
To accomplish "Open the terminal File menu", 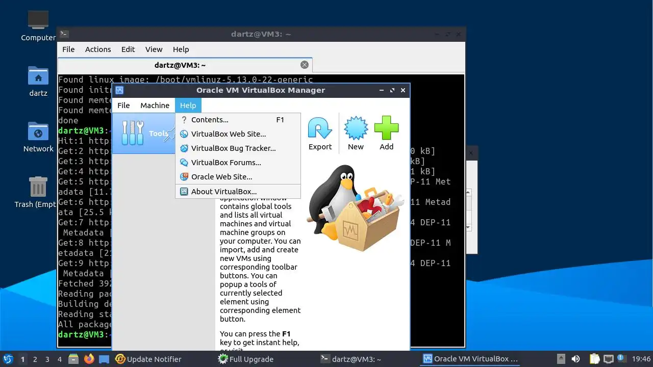I will 68,49.
